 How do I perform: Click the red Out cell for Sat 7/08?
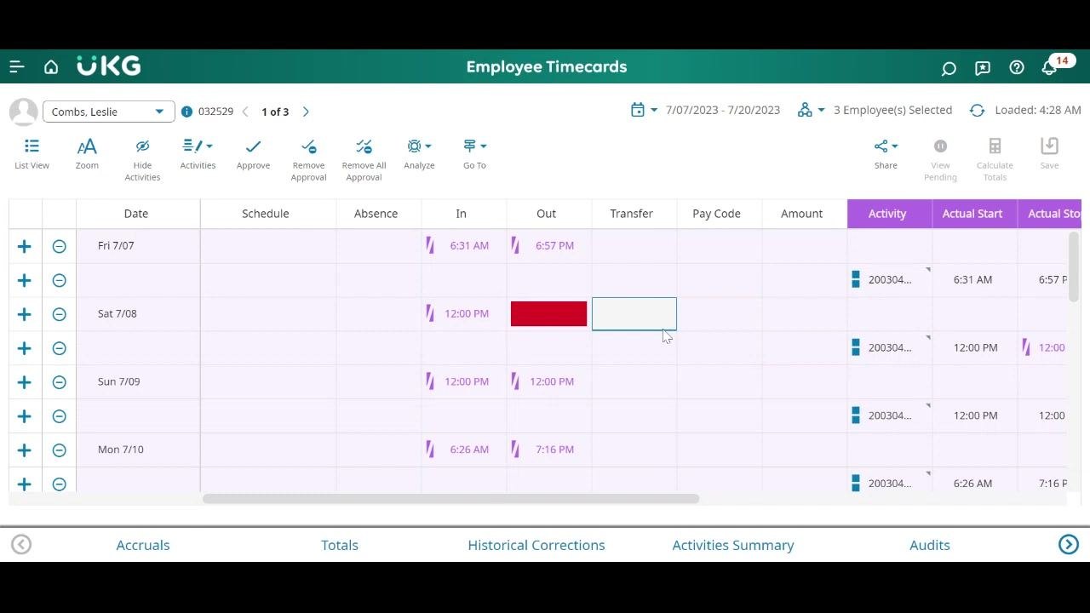pyautogui.click(x=548, y=313)
